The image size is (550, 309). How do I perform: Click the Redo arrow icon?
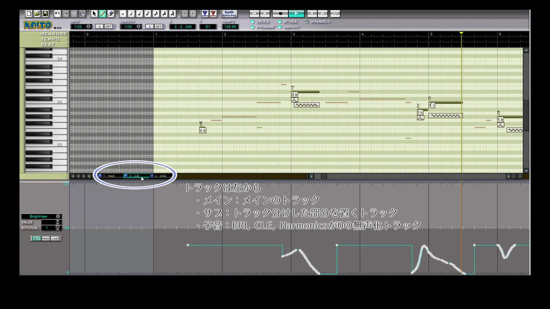coord(65,14)
